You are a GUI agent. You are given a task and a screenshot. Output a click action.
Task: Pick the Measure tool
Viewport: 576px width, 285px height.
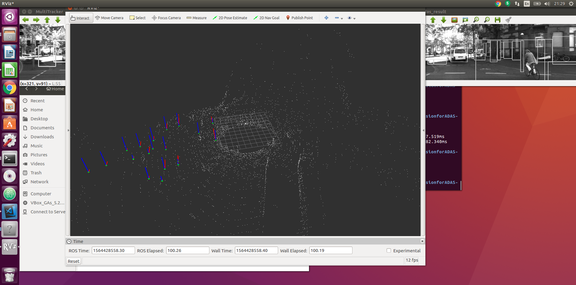(196, 18)
